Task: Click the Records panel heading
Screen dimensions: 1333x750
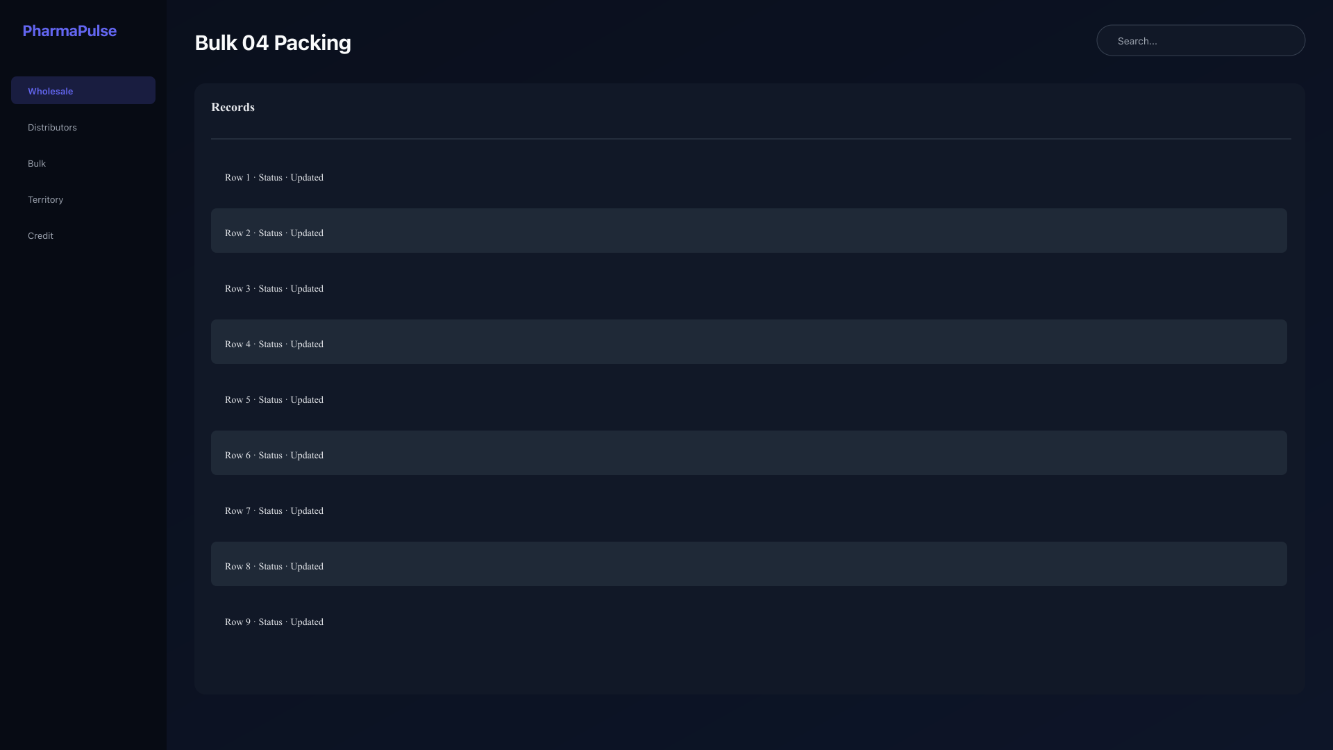Action: [233, 107]
